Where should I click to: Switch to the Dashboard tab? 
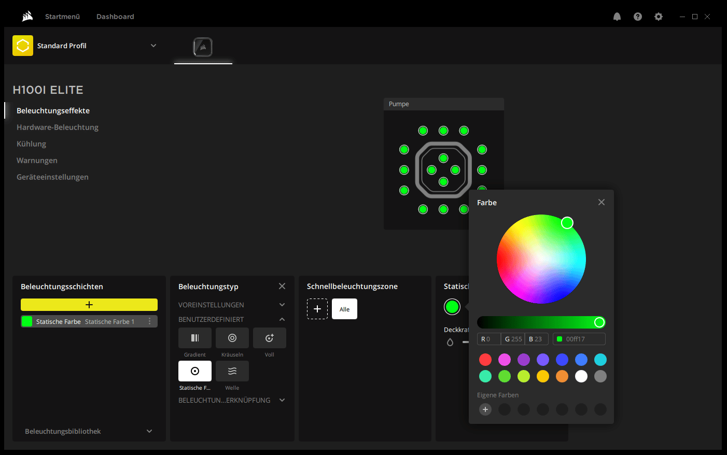(x=115, y=17)
